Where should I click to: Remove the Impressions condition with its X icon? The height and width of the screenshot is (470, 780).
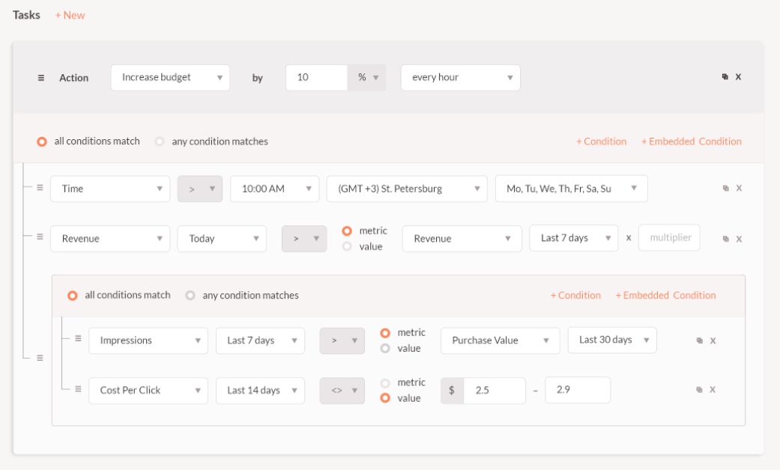[713, 341]
